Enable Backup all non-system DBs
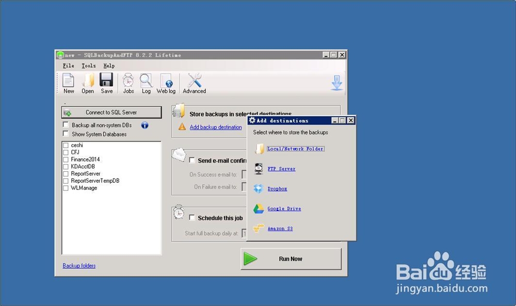The height and width of the screenshot is (306, 516). tap(66, 125)
